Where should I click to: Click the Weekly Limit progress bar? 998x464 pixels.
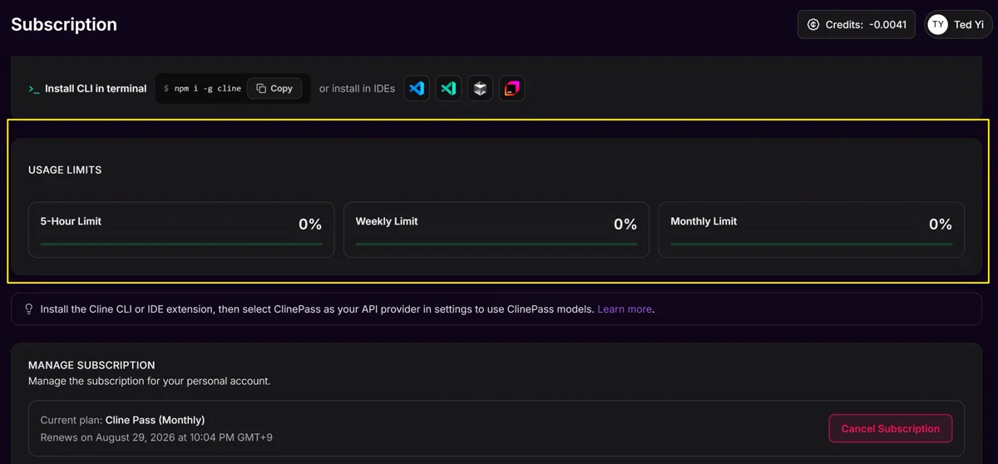[x=497, y=244]
